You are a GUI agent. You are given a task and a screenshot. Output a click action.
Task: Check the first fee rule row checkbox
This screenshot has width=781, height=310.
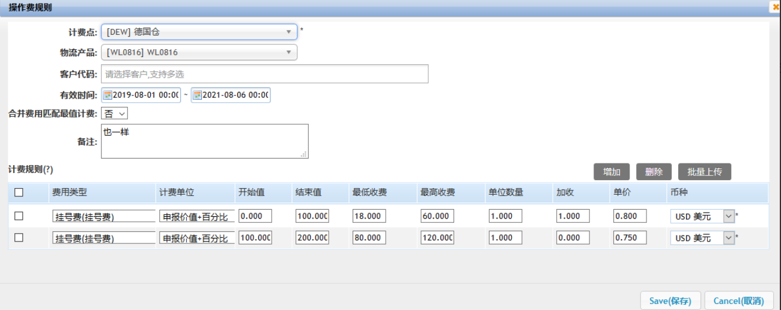pyautogui.click(x=19, y=216)
